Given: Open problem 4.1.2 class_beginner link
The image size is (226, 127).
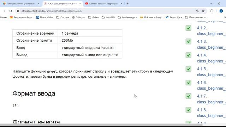Looking at the screenshot, I should (x=211, y=31).
